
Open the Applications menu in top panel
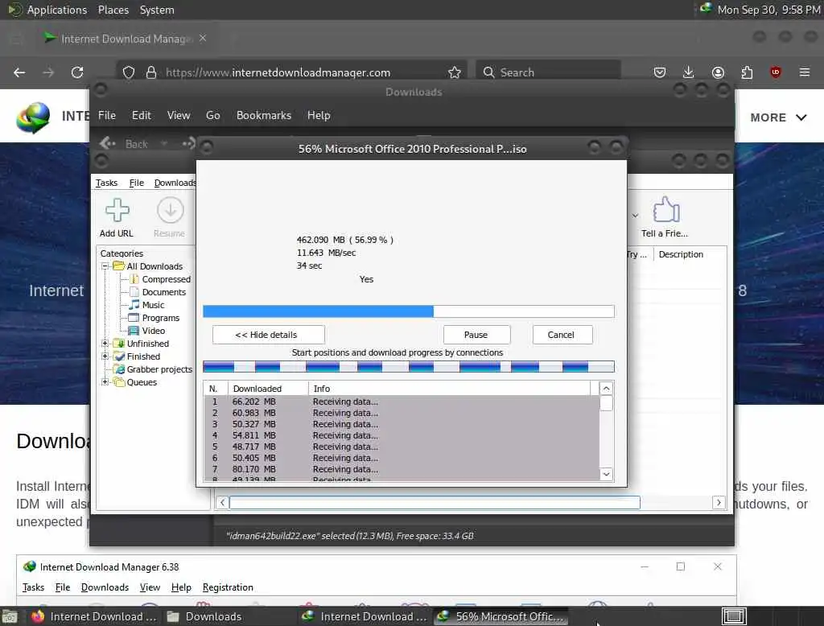pos(57,10)
